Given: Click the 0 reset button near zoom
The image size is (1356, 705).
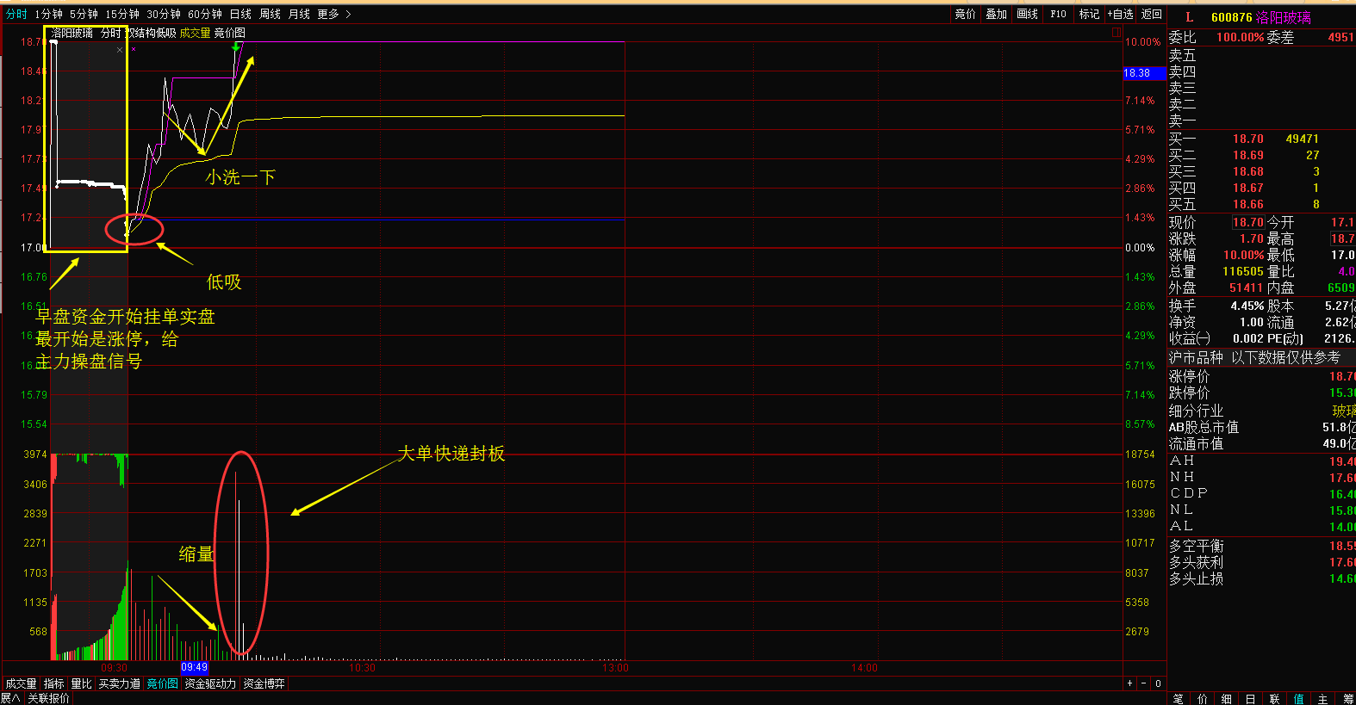Looking at the screenshot, I should [1159, 683].
